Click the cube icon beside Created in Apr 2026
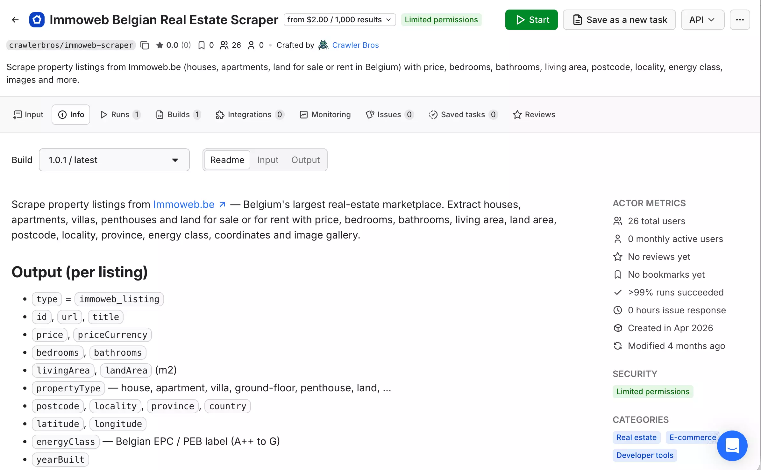 click(x=618, y=328)
